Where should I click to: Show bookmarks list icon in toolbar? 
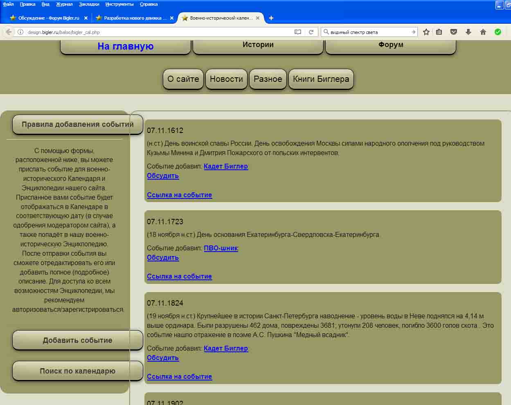(439, 32)
